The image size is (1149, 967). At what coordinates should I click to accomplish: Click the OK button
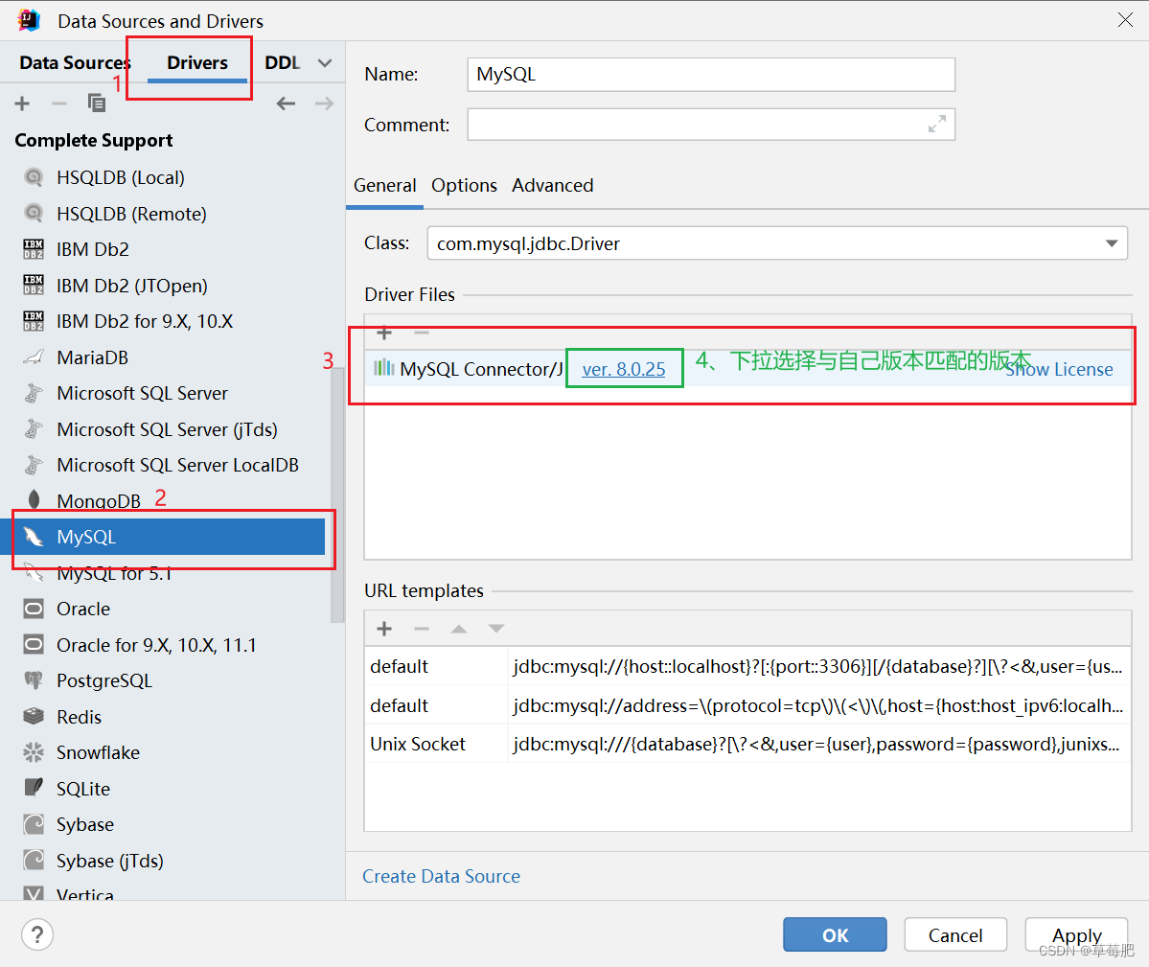pyautogui.click(x=835, y=934)
